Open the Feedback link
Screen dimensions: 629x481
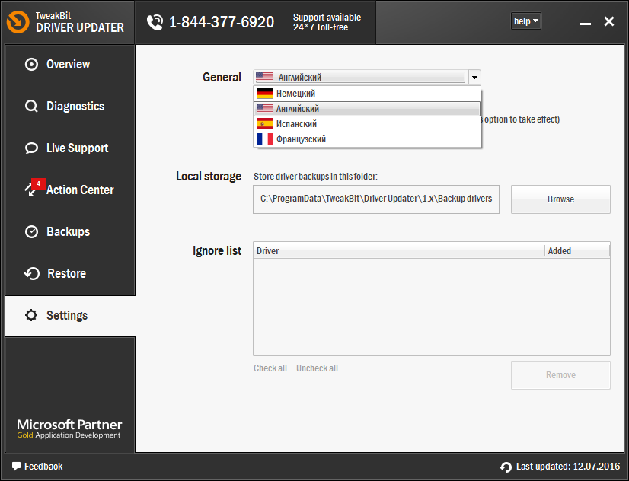pyautogui.click(x=37, y=467)
